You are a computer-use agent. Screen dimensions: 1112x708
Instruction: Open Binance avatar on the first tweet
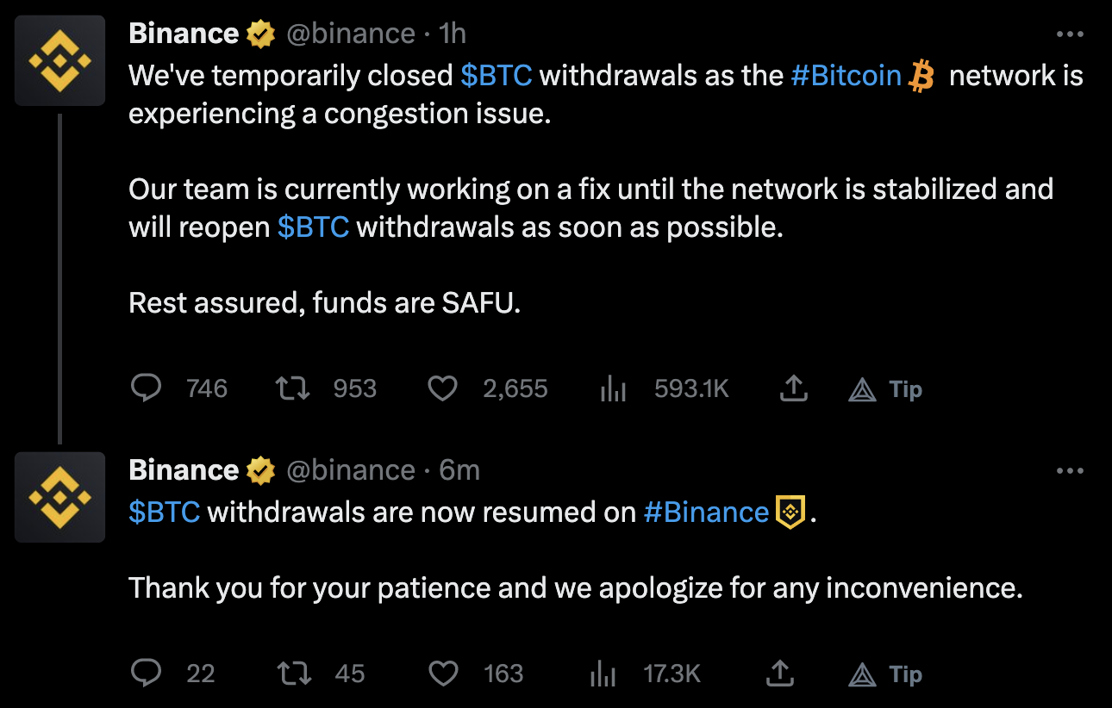pyautogui.click(x=60, y=60)
